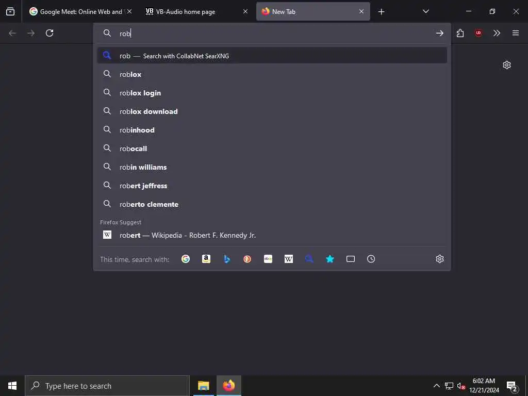Open the Extensions puzzle icon
The image size is (528, 396).
tap(460, 33)
